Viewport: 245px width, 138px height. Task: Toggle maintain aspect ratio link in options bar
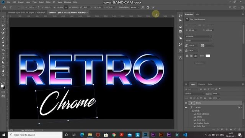(x=66, y=7)
